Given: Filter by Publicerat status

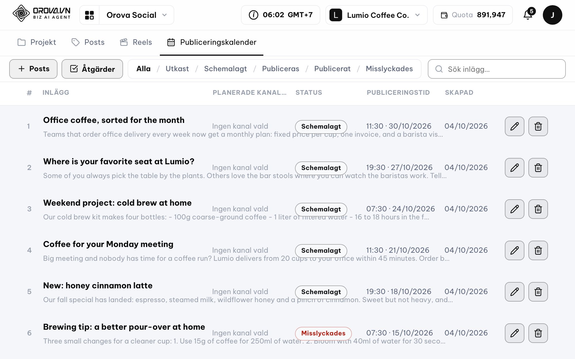Looking at the screenshot, I should point(332,69).
